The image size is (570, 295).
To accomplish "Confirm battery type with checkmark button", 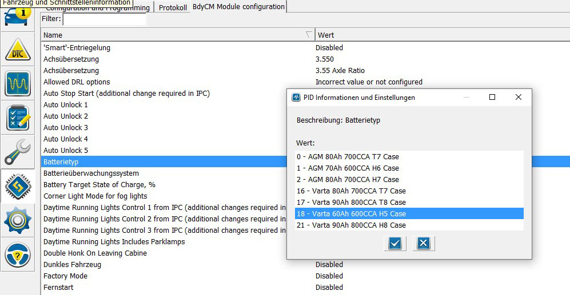I will coord(395,243).
